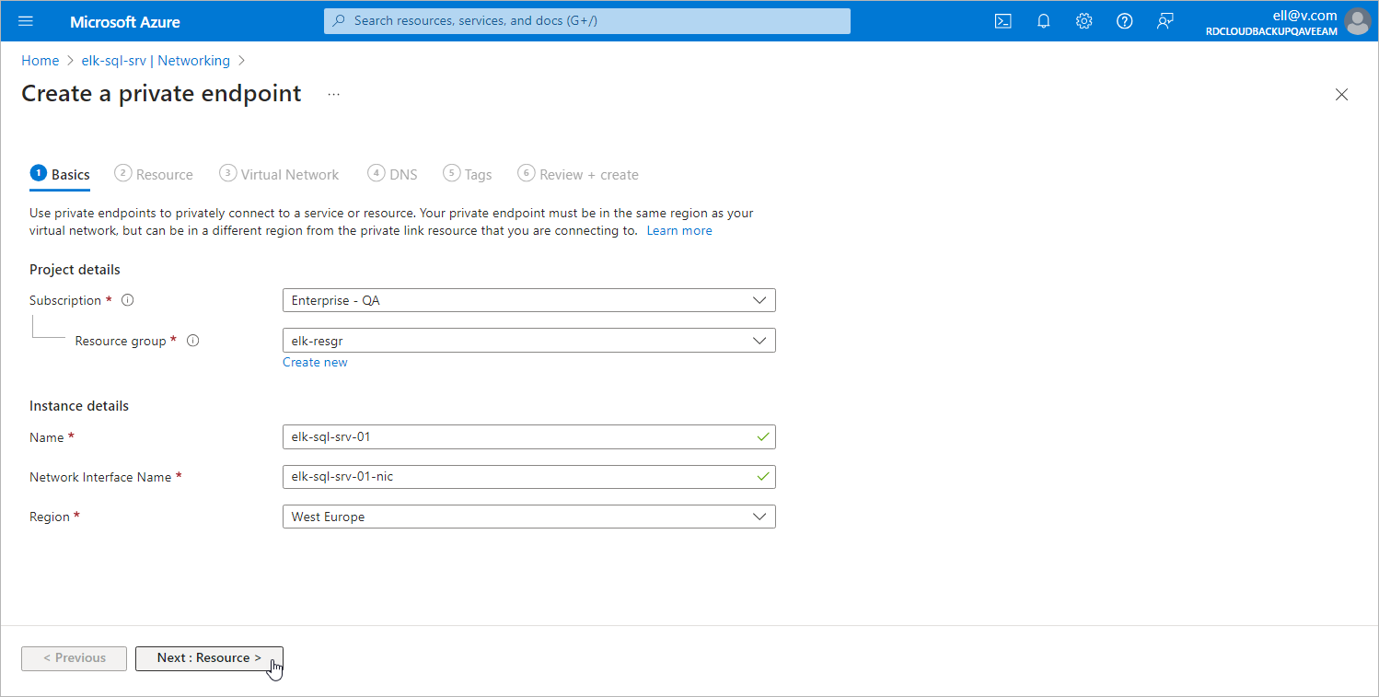Open the portal hamburger menu
1379x697 pixels.
26,21
